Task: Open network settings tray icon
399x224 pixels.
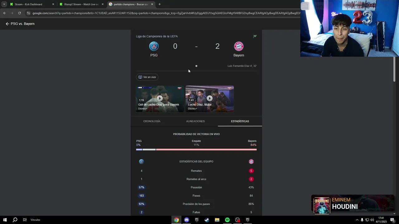Action: tap(367, 220)
